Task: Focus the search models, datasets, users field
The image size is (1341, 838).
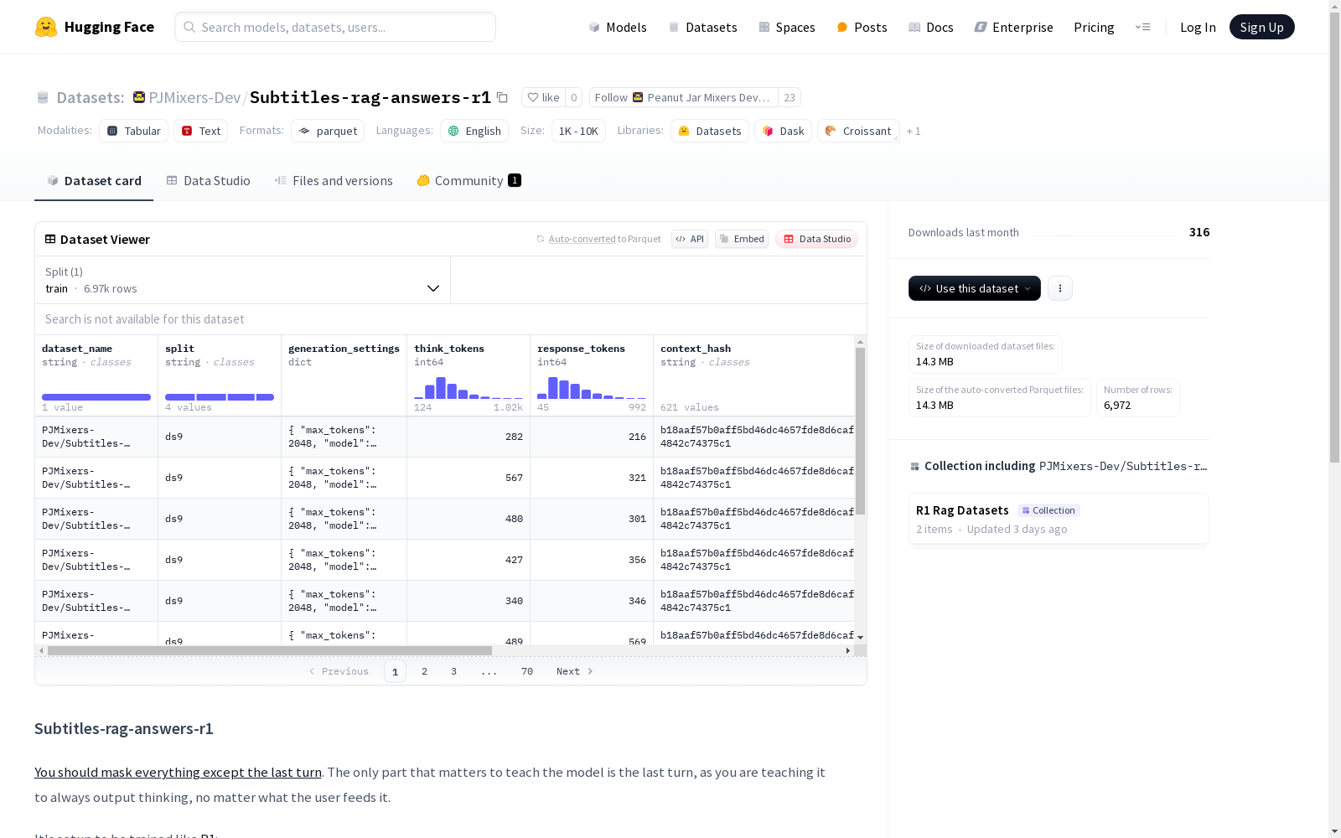Action: pos(335,27)
